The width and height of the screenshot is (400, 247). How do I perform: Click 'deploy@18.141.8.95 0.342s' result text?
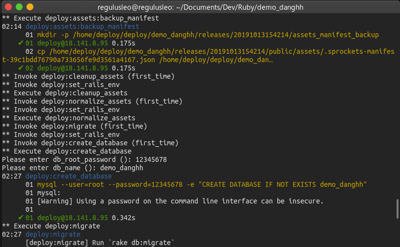click(x=86, y=218)
